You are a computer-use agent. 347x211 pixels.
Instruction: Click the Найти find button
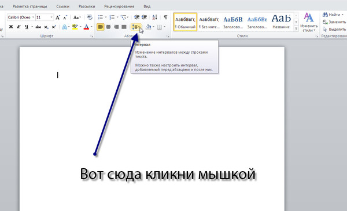coord(333,15)
